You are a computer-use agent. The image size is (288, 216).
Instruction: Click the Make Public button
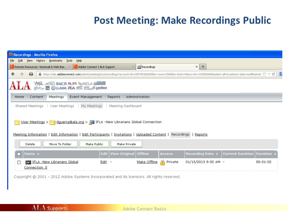pos(94,144)
